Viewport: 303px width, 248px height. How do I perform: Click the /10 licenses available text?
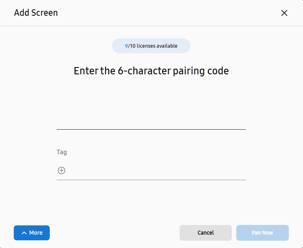coord(153,46)
